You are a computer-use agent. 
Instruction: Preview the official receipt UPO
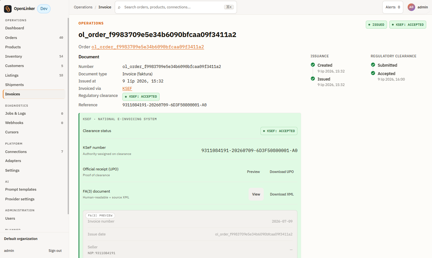click(x=253, y=172)
